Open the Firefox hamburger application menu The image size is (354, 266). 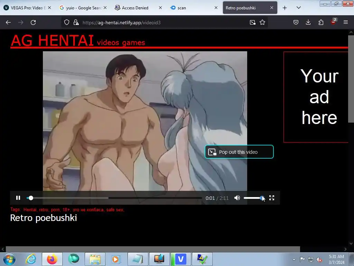pyautogui.click(x=346, y=22)
